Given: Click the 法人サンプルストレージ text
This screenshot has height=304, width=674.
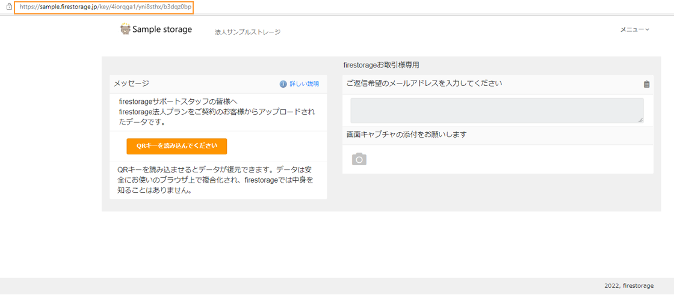Looking at the screenshot, I should point(247,32).
